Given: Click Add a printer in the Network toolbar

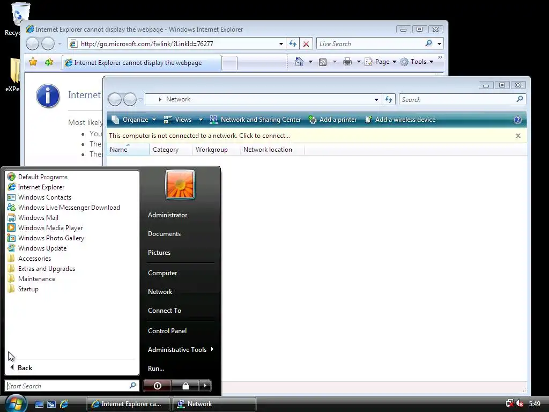Looking at the screenshot, I should pos(332,120).
